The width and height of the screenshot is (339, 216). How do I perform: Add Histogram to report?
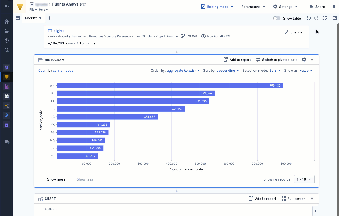pyautogui.click(x=237, y=60)
